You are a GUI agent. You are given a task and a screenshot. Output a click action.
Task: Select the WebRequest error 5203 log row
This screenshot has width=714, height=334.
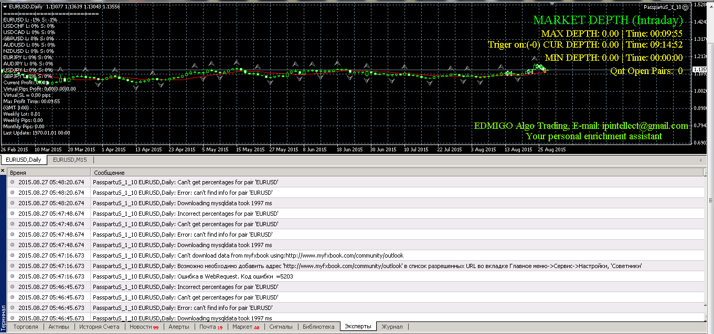pyautogui.click(x=356, y=276)
